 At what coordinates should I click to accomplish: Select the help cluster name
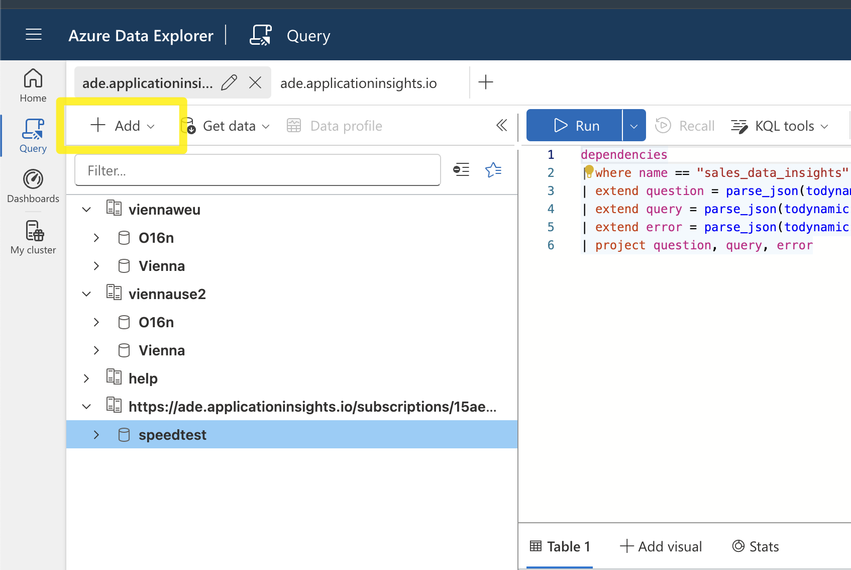click(x=143, y=378)
